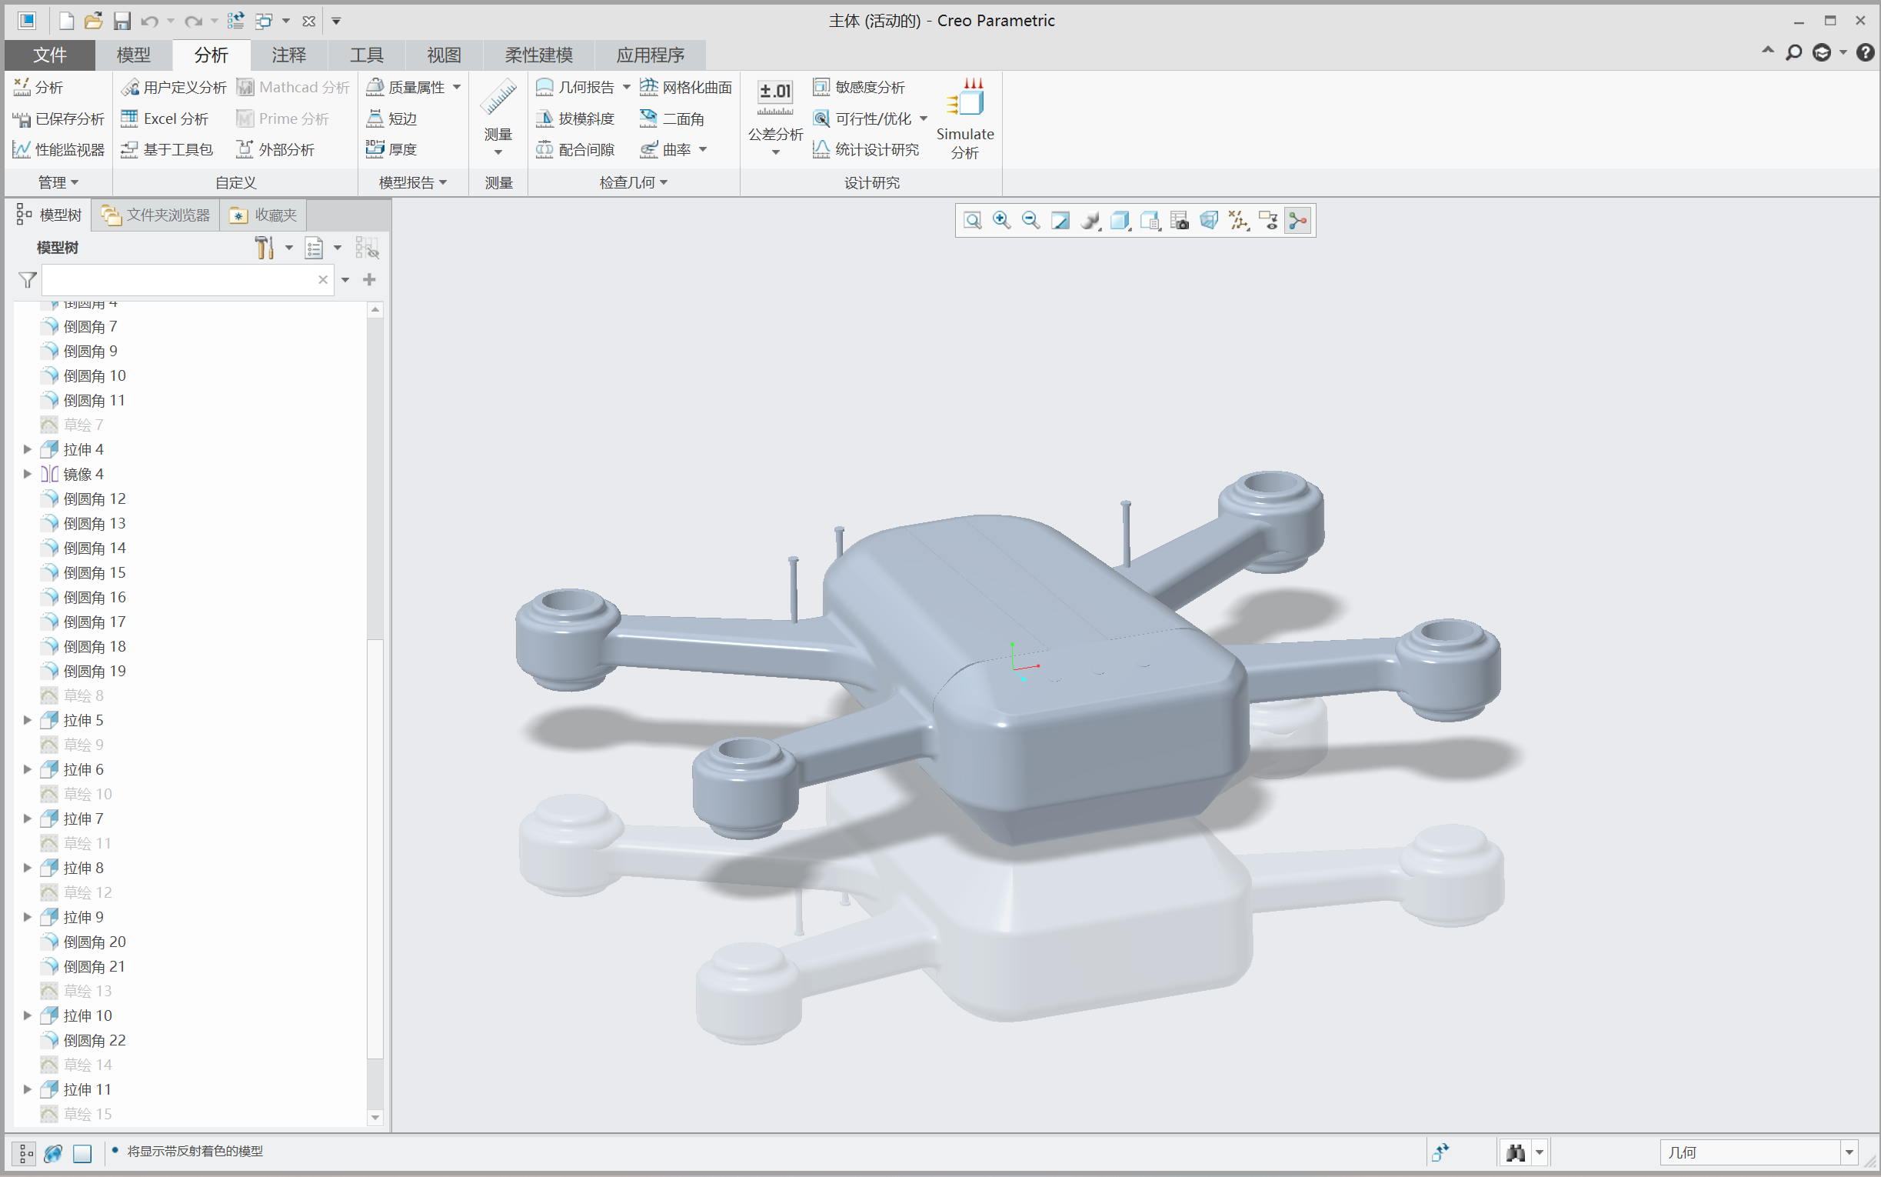1881x1177 pixels.
Task: Click the model tree search field
Action: pos(179,279)
